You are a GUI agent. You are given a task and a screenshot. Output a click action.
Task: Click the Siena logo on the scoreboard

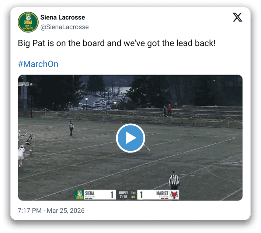tap(79, 195)
